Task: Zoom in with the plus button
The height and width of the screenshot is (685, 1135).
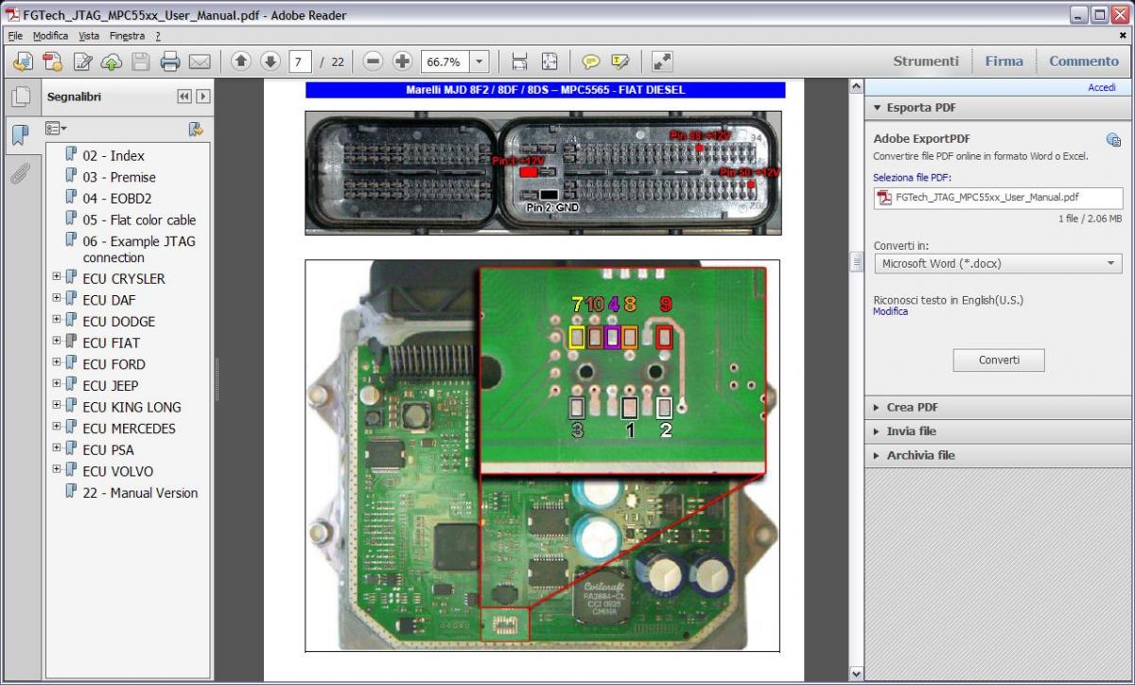Action: click(402, 61)
